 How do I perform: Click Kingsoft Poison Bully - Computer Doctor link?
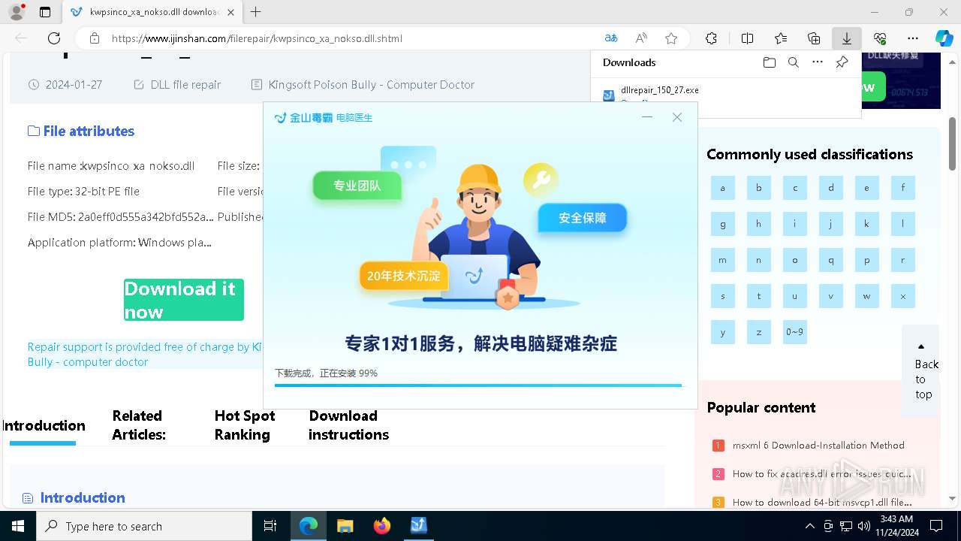tap(372, 85)
